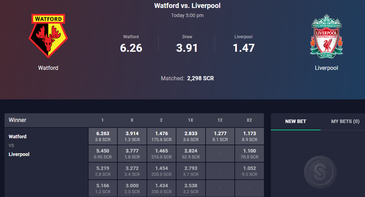The height and width of the screenshot is (197, 365).
Task: Choose odds 2.793 with 3.7 SCR
Action: coord(191,171)
